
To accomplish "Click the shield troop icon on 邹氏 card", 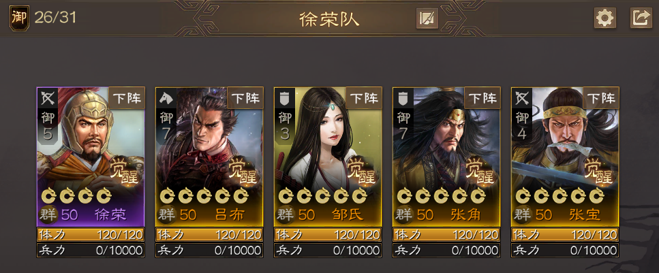I will tap(283, 98).
